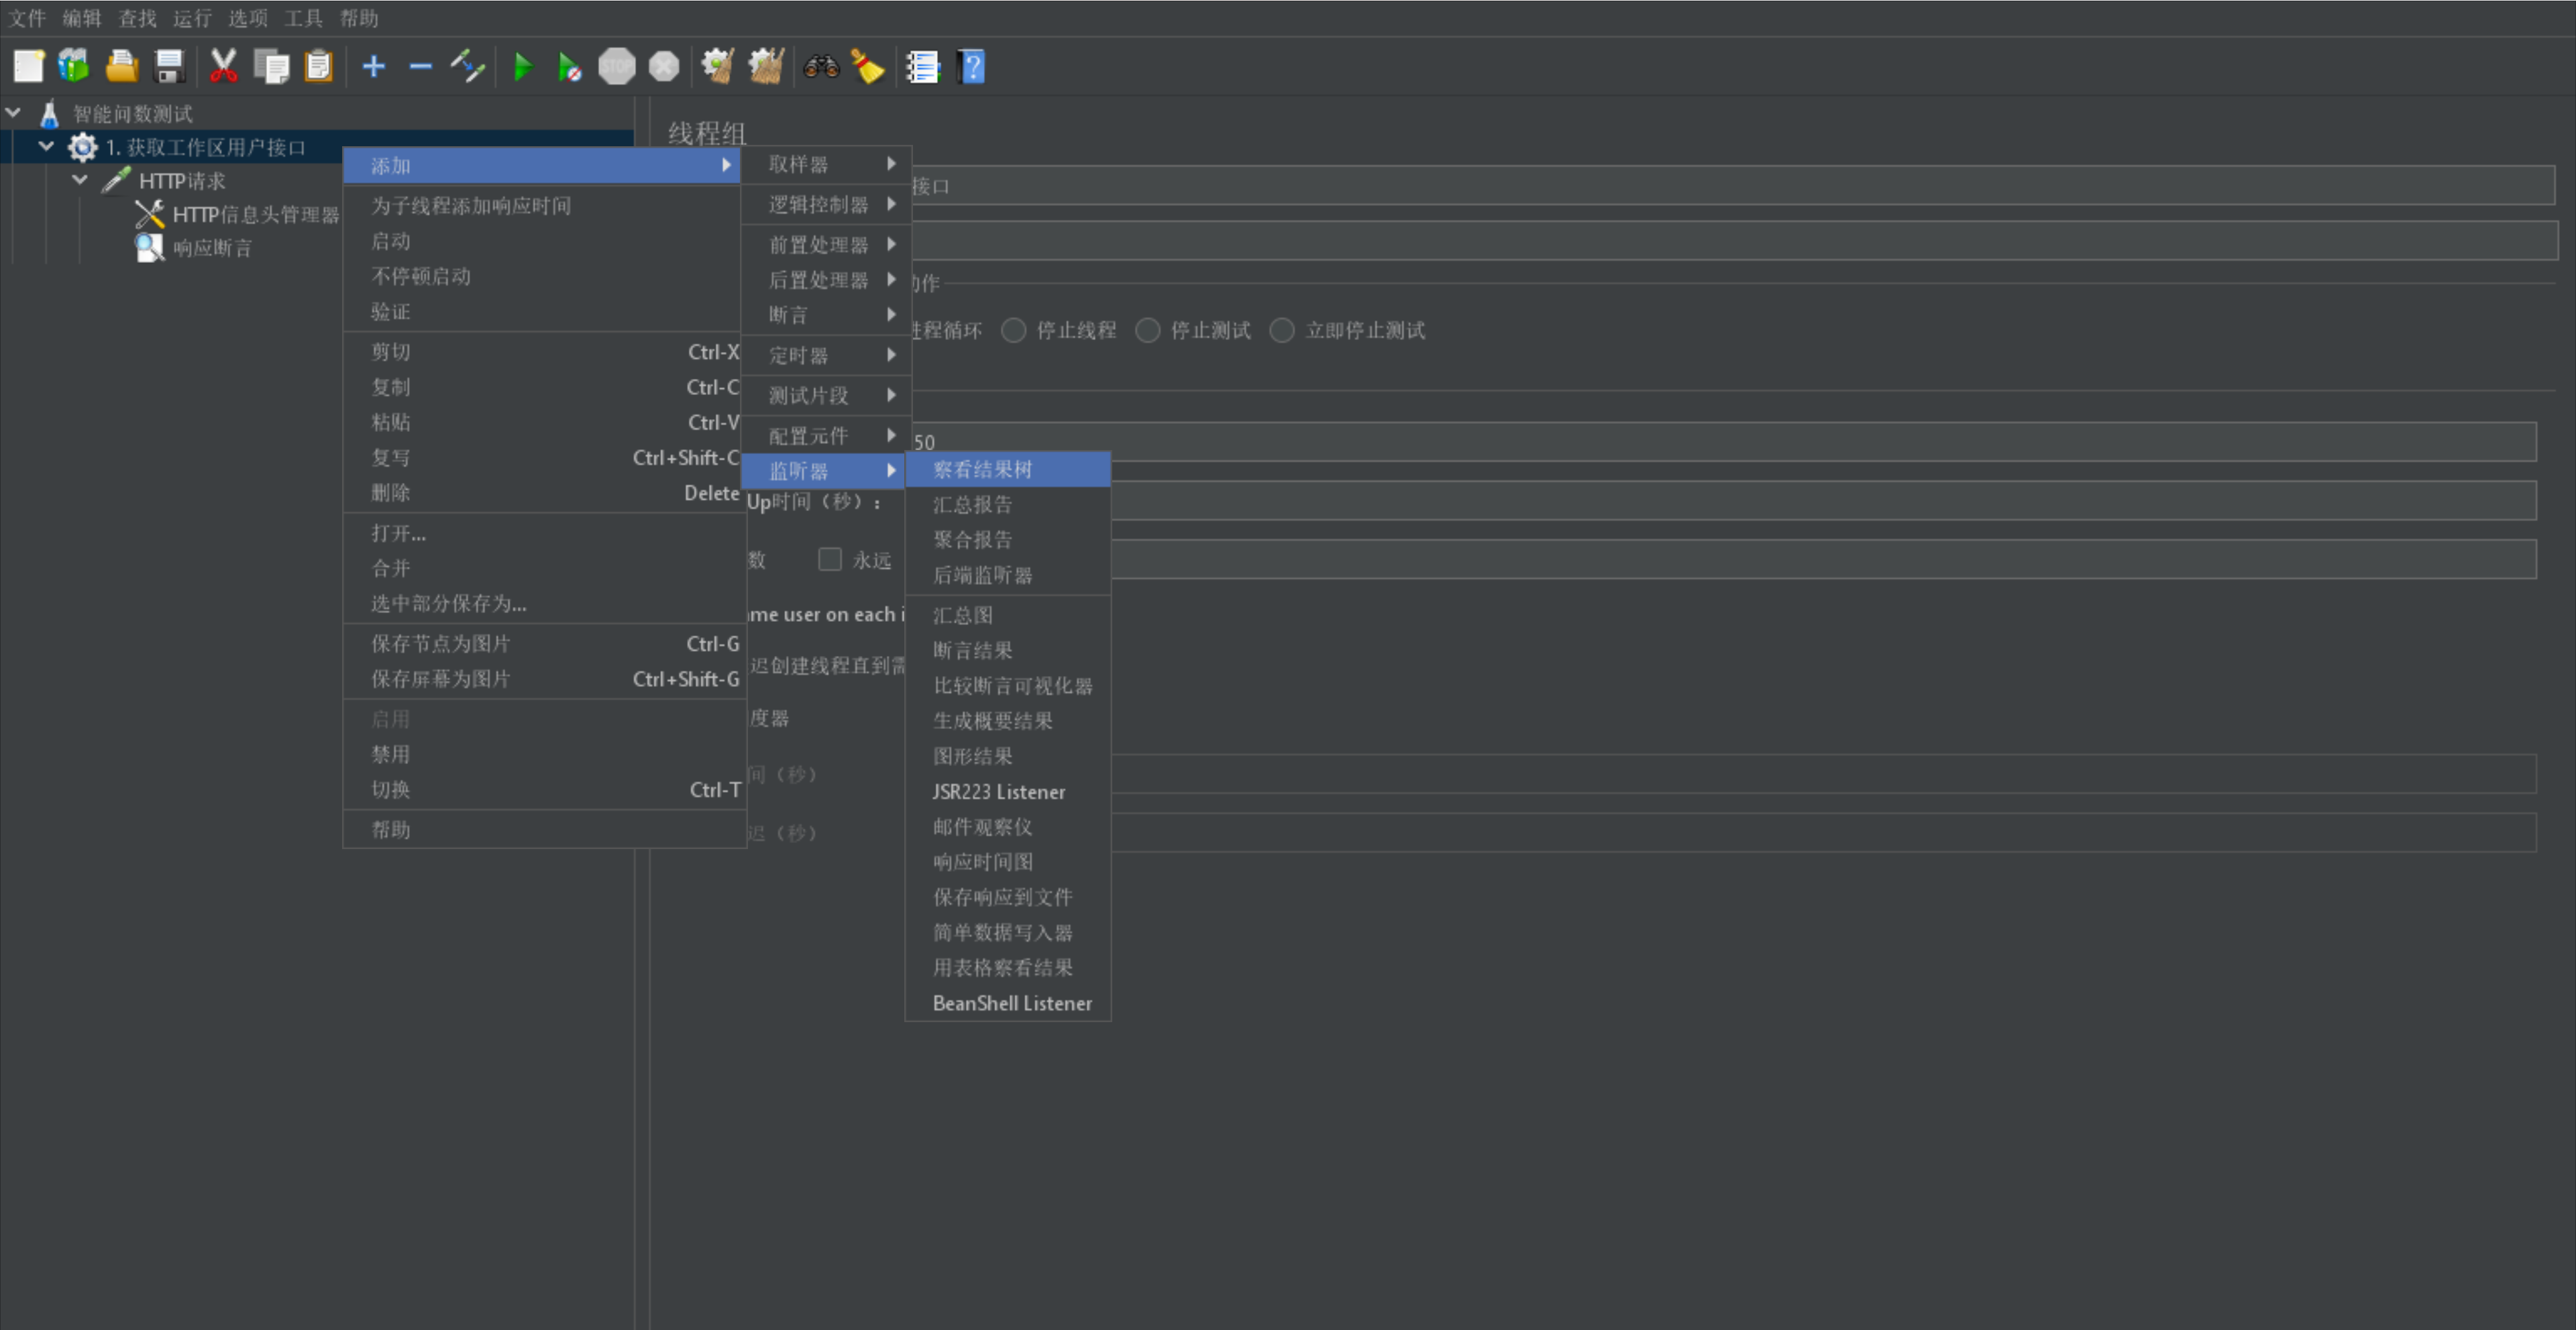Open the 工具 menu
This screenshot has width=2576, height=1330.
tap(303, 18)
